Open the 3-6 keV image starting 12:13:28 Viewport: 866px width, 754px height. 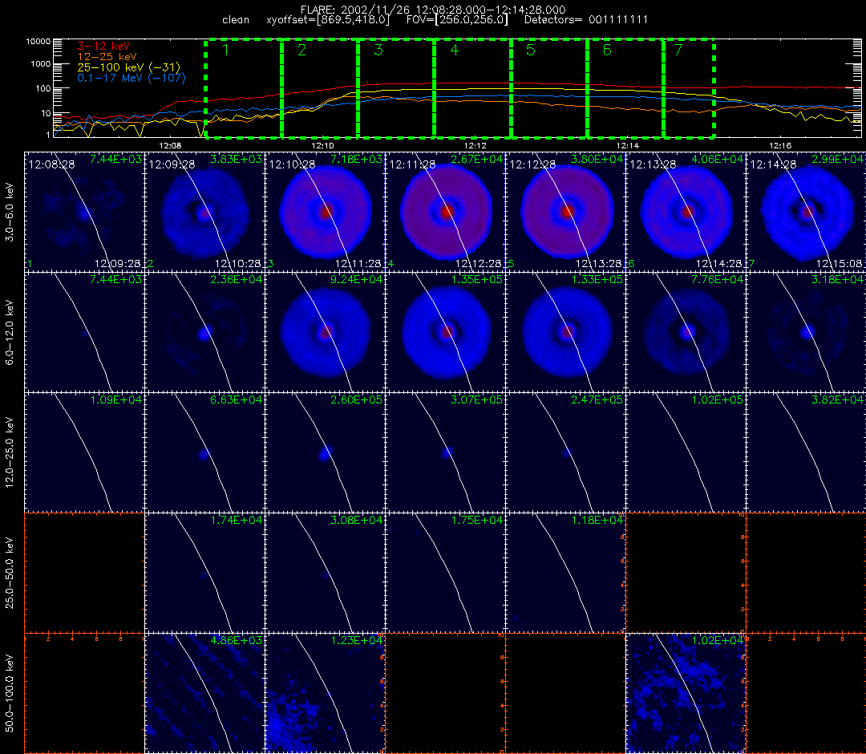686,212
